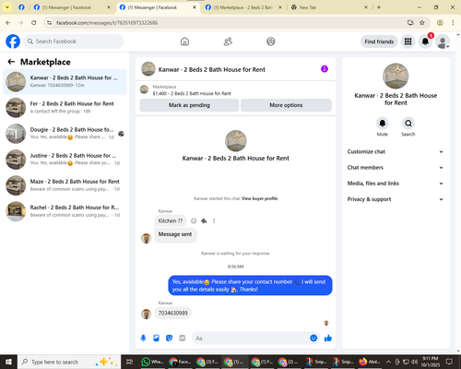Open the tab search dropdown arrow
The image size is (461, 369).
tap(7, 7)
